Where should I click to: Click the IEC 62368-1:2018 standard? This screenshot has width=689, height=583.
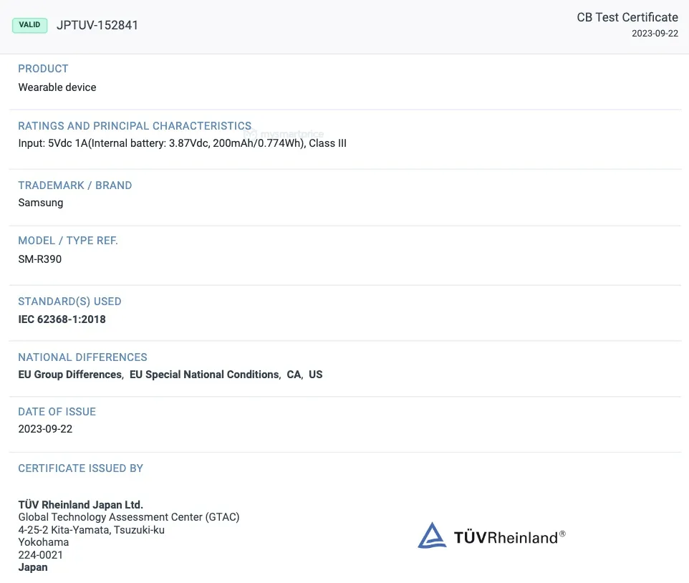pyautogui.click(x=62, y=319)
